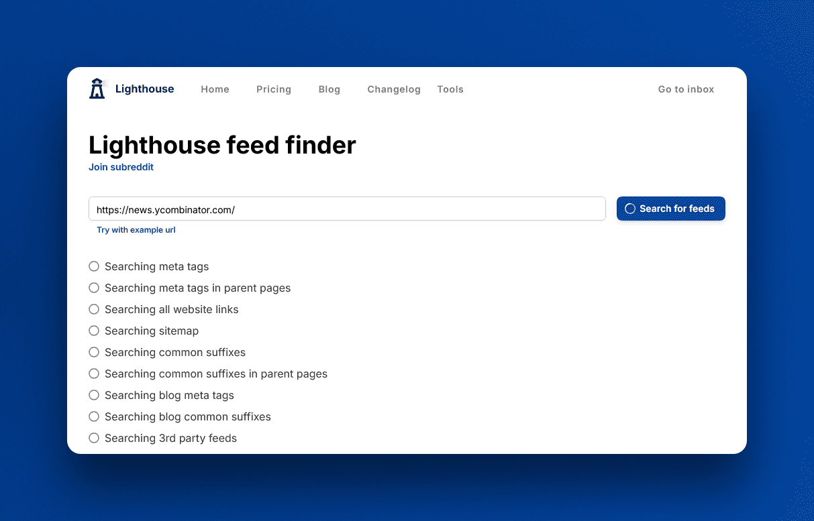Click circle beside Searching meta tags in parent pages

pyautogui.click(x=94, y=288)
